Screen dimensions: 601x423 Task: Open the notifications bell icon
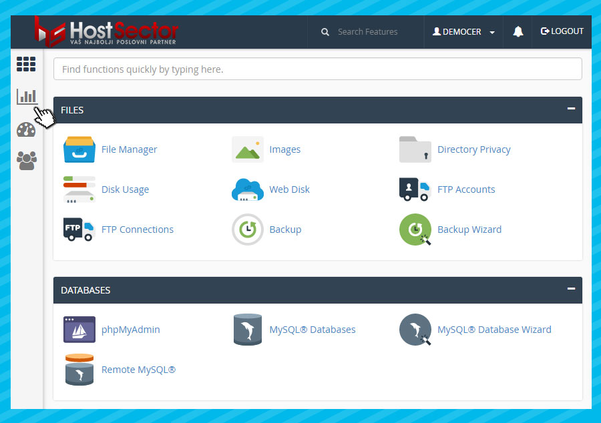pyautogui.click(x=518, y=32)
